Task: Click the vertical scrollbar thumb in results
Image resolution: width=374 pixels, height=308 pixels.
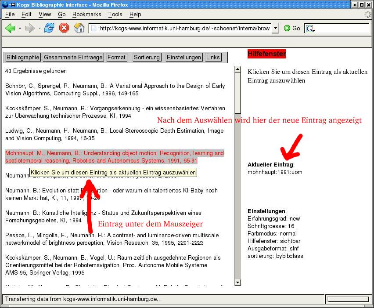Action: point(237,93)
